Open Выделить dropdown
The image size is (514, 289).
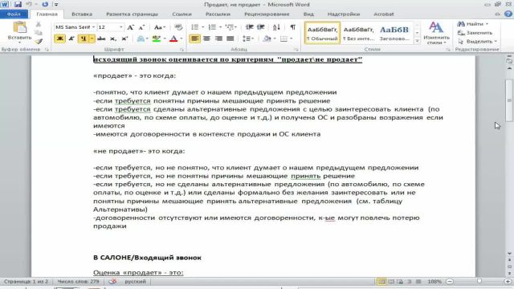coord(477,41)
